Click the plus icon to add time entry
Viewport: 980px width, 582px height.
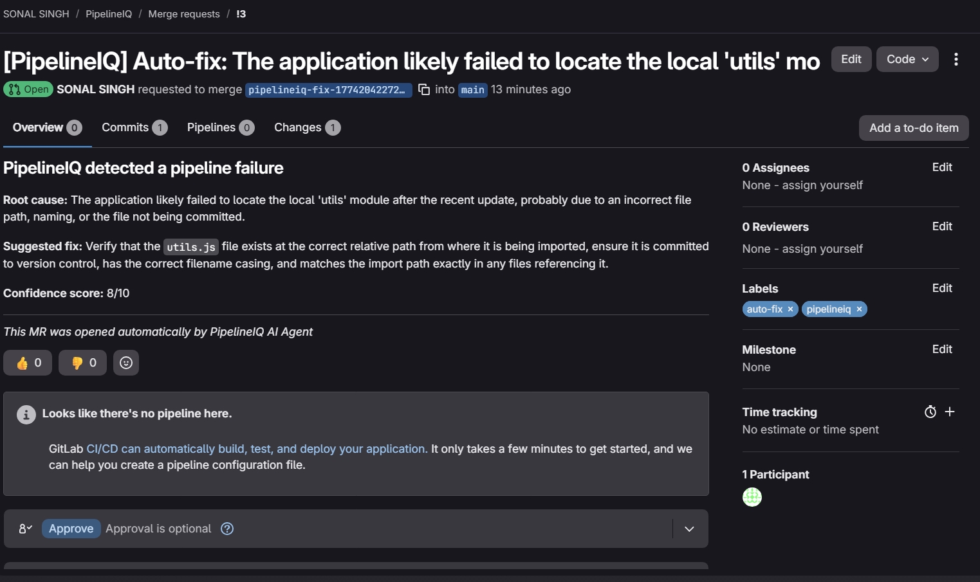950,412
